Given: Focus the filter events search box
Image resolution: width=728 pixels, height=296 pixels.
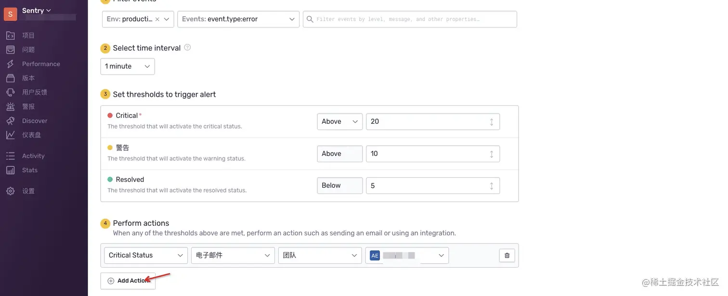Looking at the screenshot, I should pos(414,19).
